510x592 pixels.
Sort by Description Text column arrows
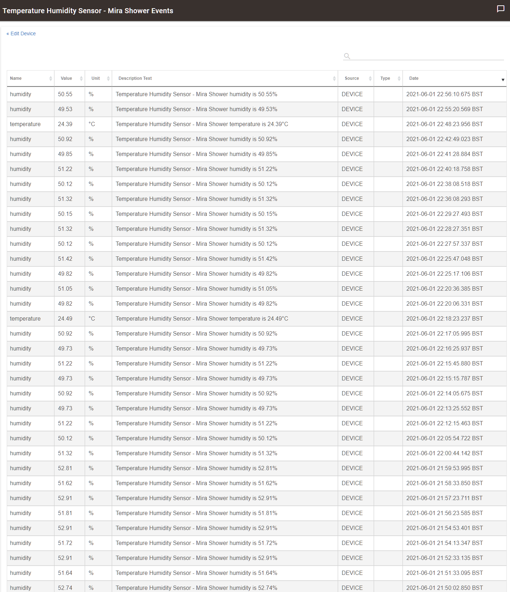[334, 79]
